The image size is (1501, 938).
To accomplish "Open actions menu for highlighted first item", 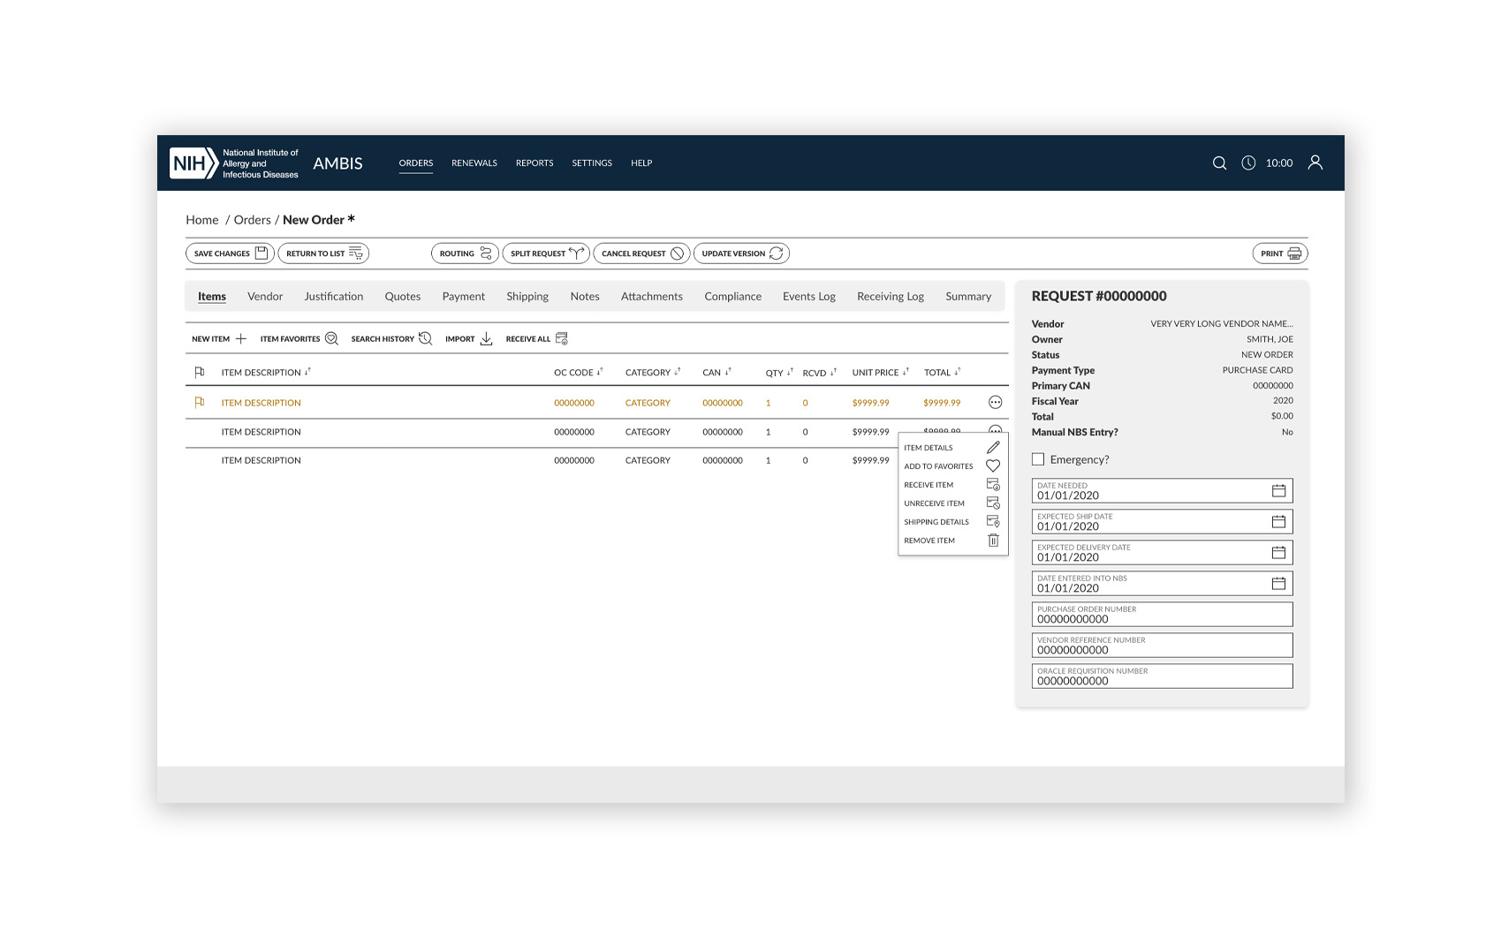I will click(995, 403).
